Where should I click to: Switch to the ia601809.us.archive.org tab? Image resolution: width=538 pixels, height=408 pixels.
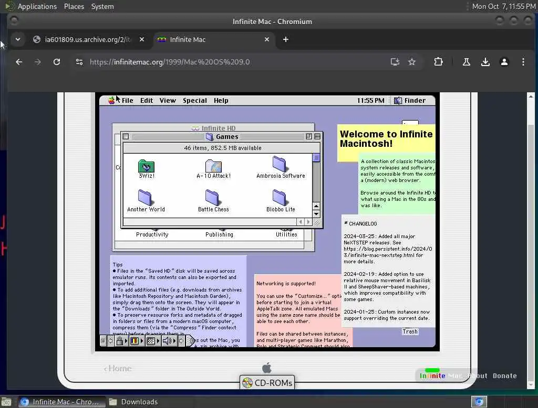pyautogui.click(x=88, y=39)
